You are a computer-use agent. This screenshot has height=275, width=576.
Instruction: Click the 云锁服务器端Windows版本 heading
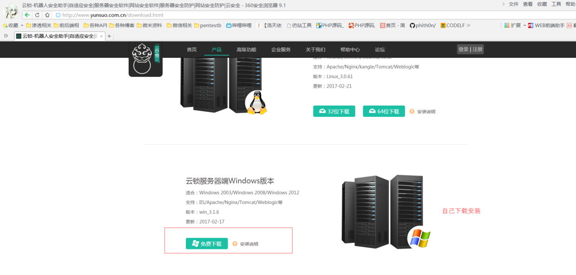tap(230, 181)
